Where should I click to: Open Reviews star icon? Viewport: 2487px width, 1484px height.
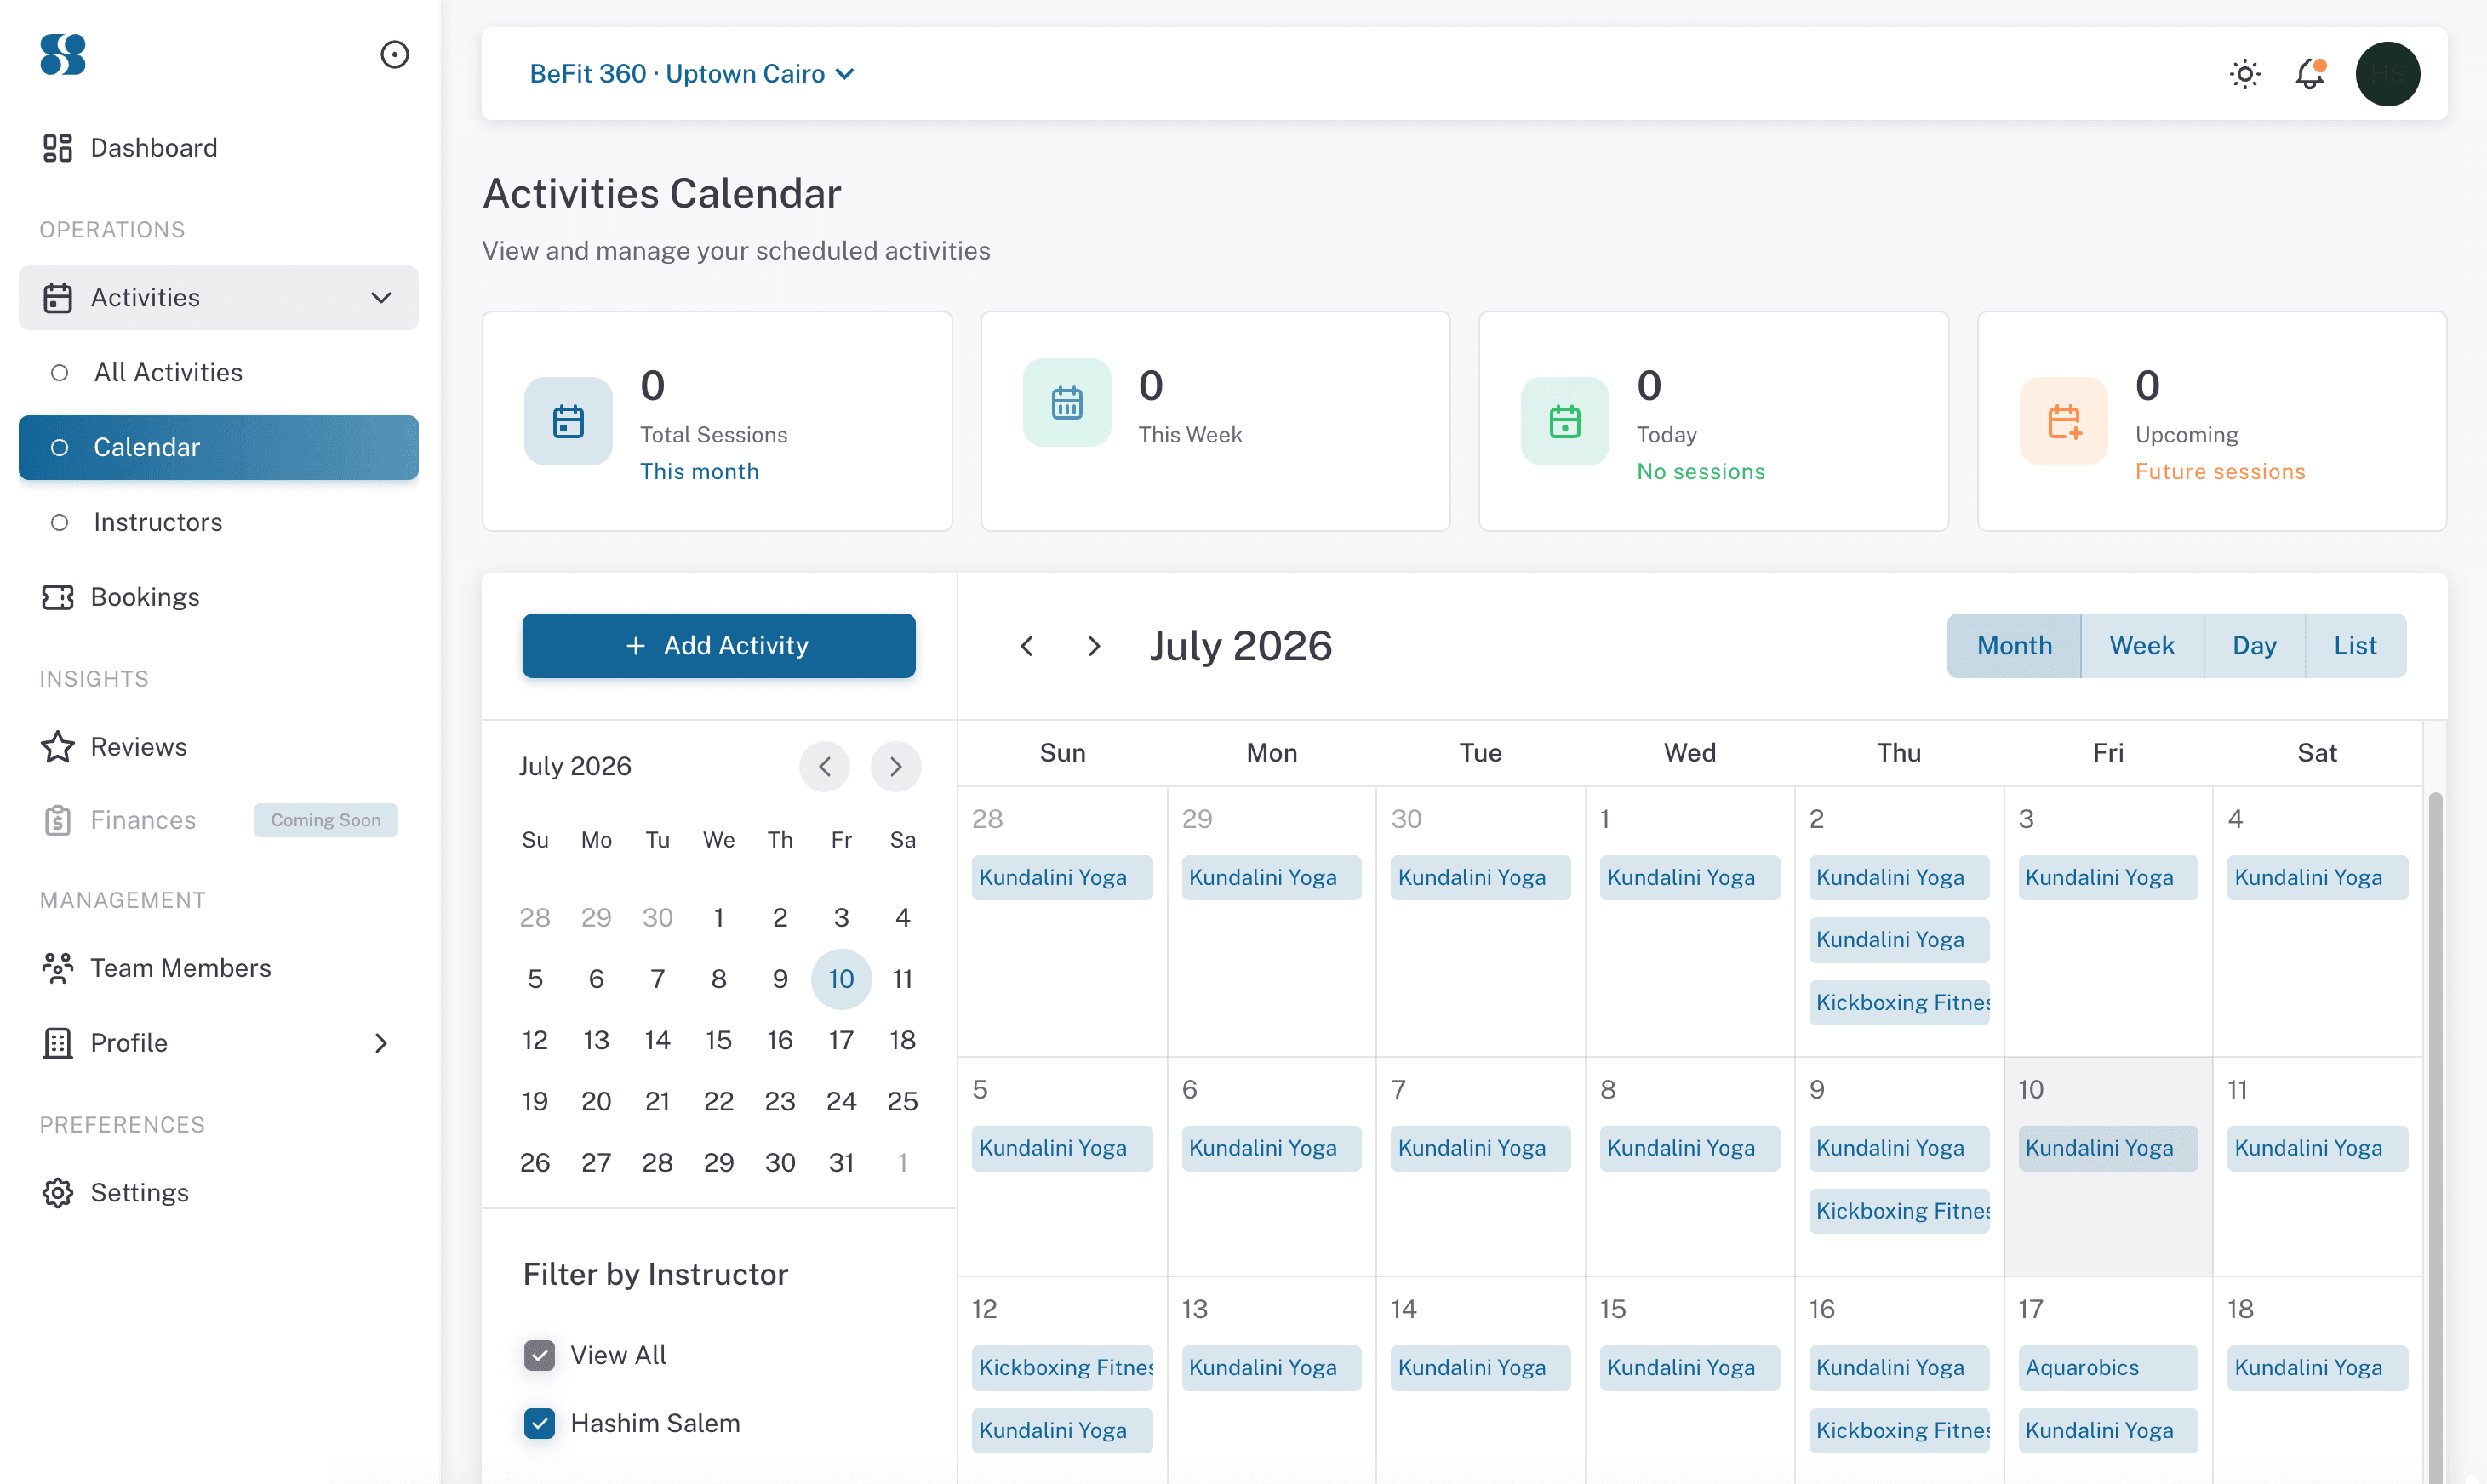58,747
